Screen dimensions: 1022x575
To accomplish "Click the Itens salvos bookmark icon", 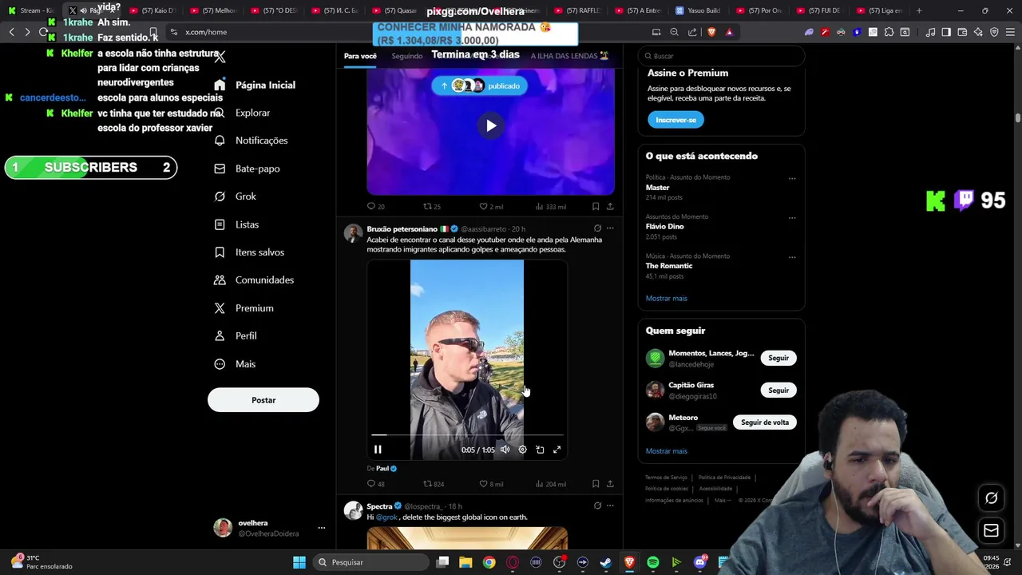I will (220, 252).
